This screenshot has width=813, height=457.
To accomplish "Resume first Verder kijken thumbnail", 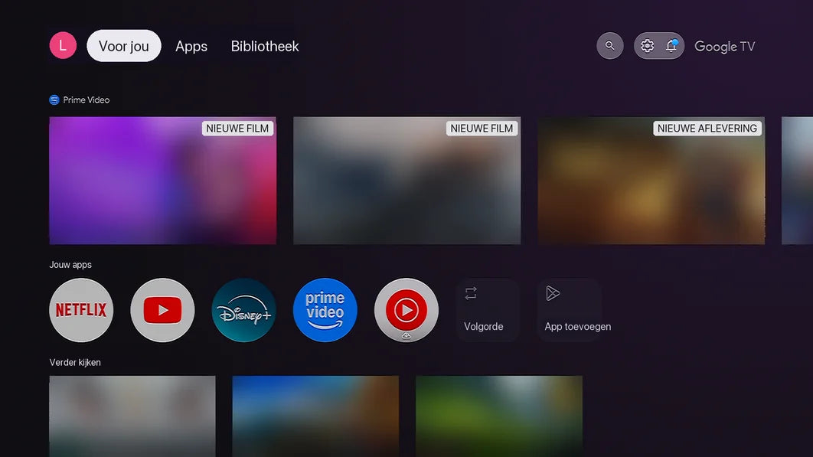I will point(132,416).
